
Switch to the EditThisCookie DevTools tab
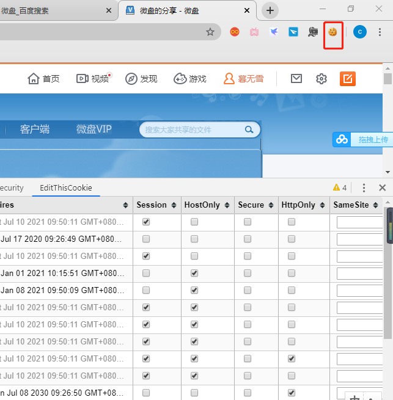(66, 187)
